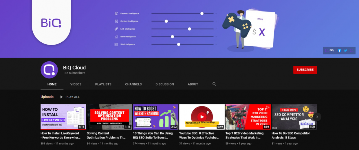Click the play triangle icon beside Play All
Viewport: 359px width, 150px height.
(61, 97)
